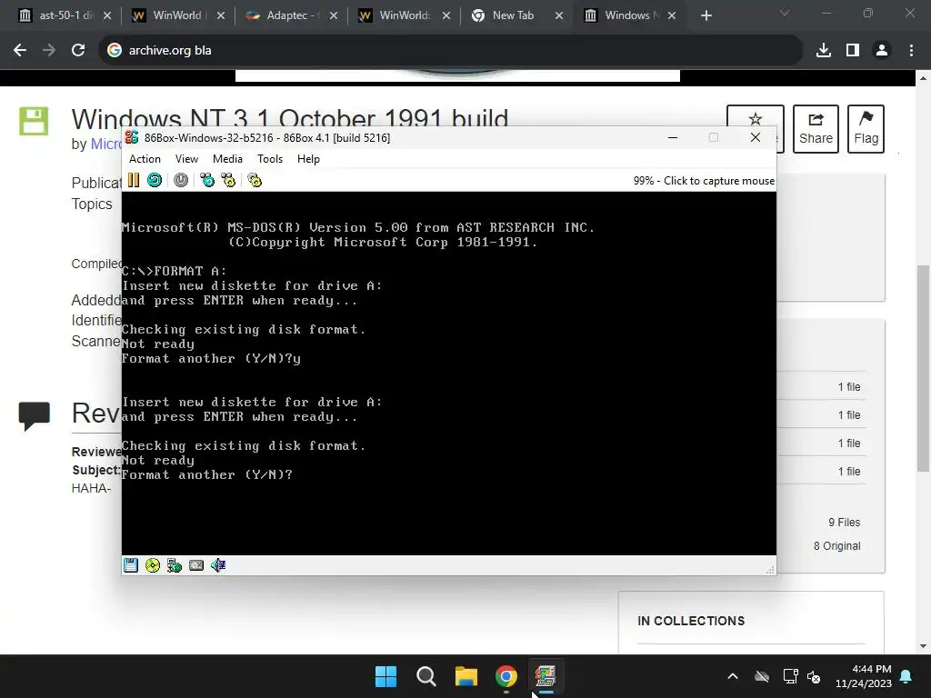The image size is (931, 698).
Task: Click the CD-ROM drive status bar icon
Action: pos(153,565)
